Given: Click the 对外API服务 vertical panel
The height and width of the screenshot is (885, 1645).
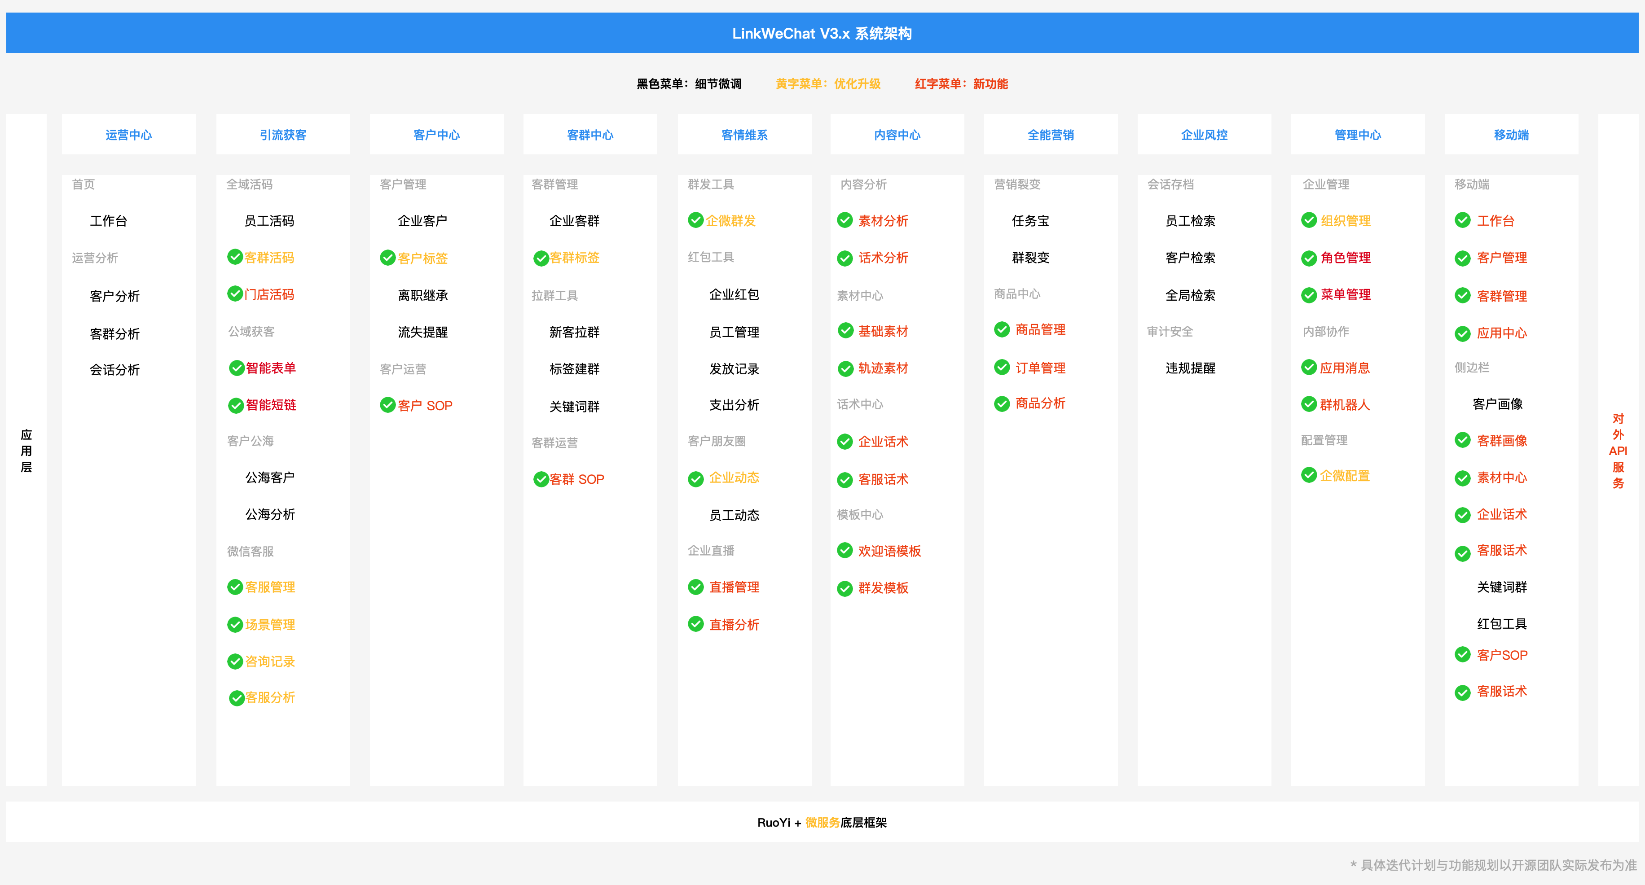Looking at the screenshot, I should click(x=1618, y=450).
